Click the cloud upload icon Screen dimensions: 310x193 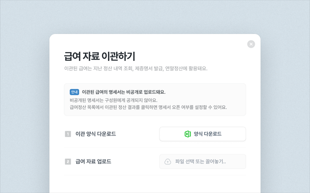168,162
